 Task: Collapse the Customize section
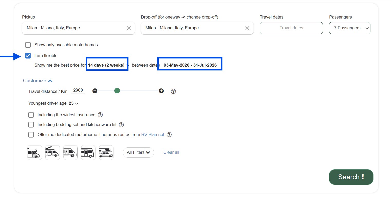(x=38, y=81)
